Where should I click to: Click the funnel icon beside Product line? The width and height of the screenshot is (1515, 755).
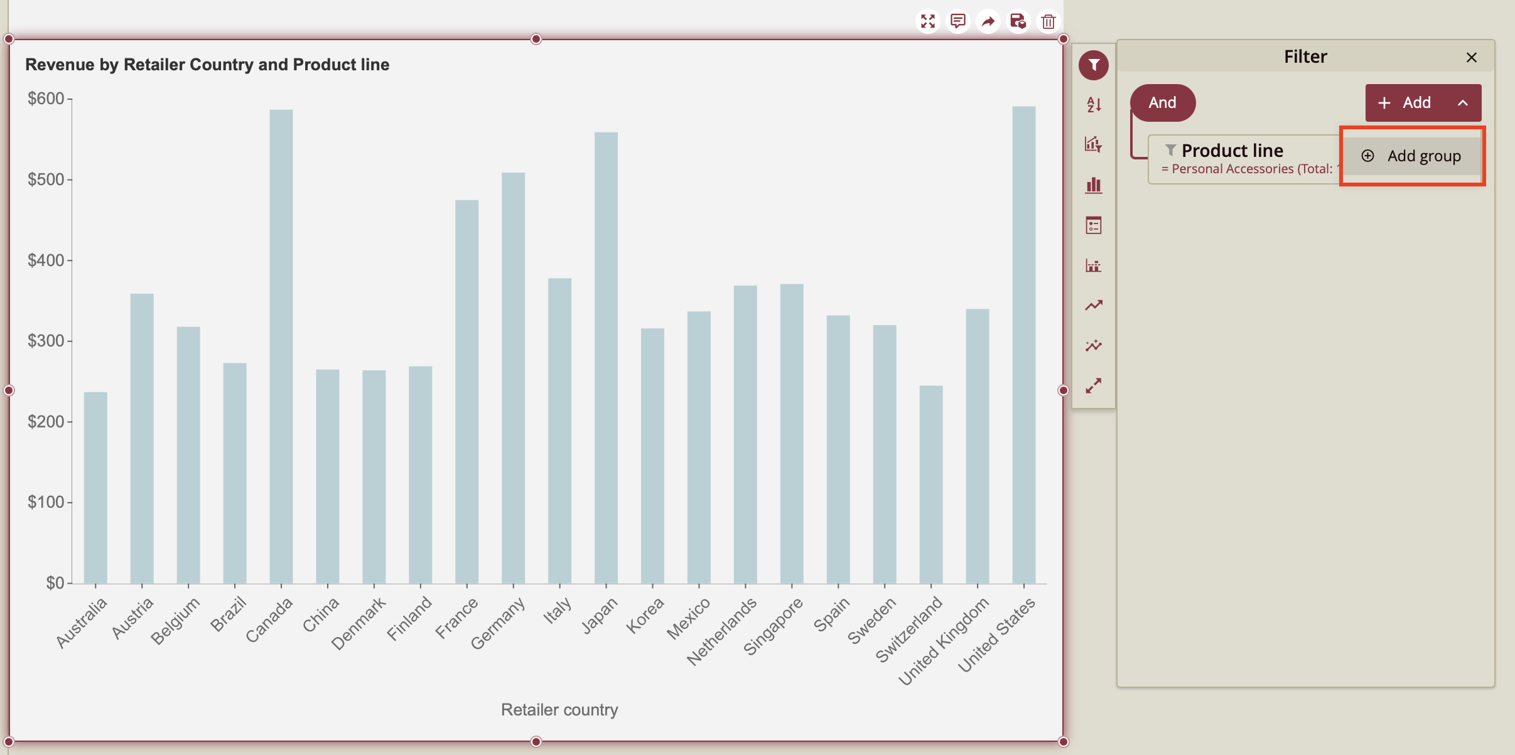point(1170,150)
